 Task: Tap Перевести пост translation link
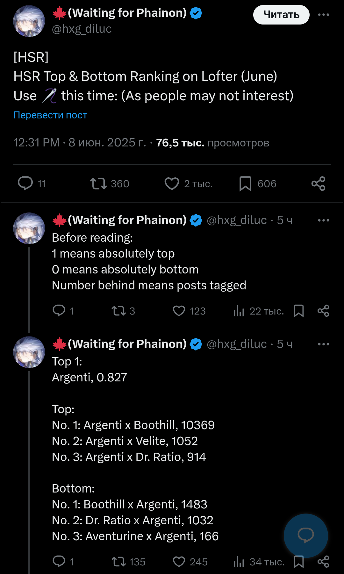[50, 115]
